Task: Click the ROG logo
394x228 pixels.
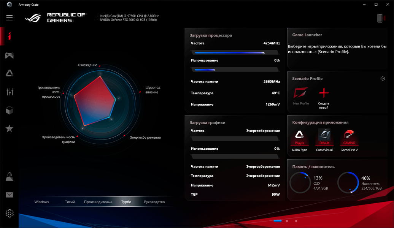Action: click(x=33, y=18)
